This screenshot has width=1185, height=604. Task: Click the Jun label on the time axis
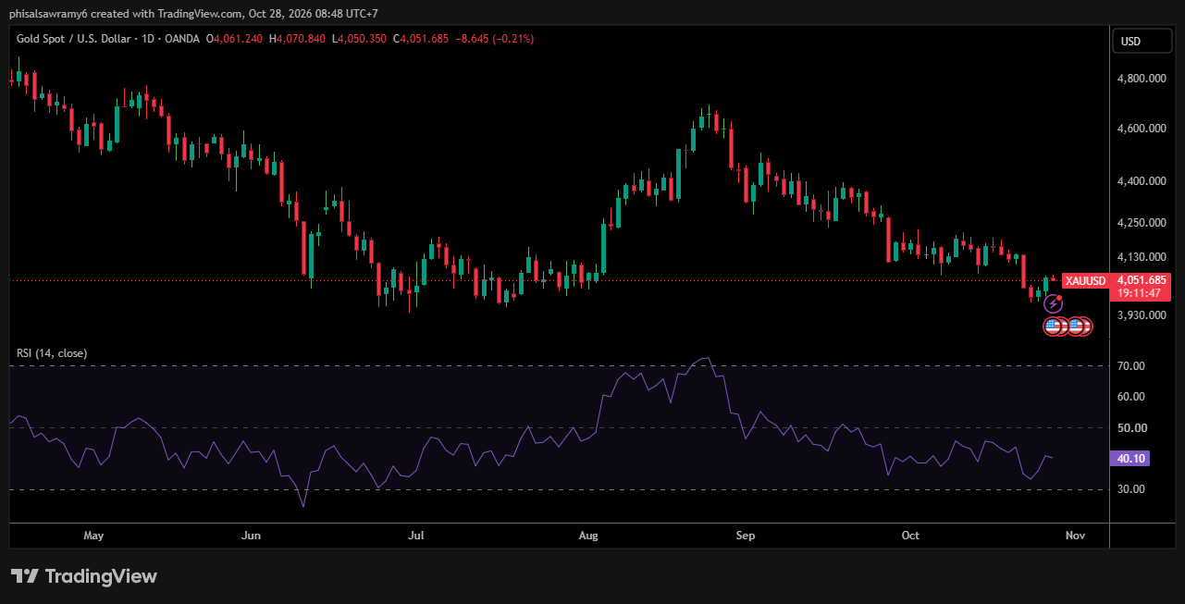pyautogui.click(x=251, y=536)
